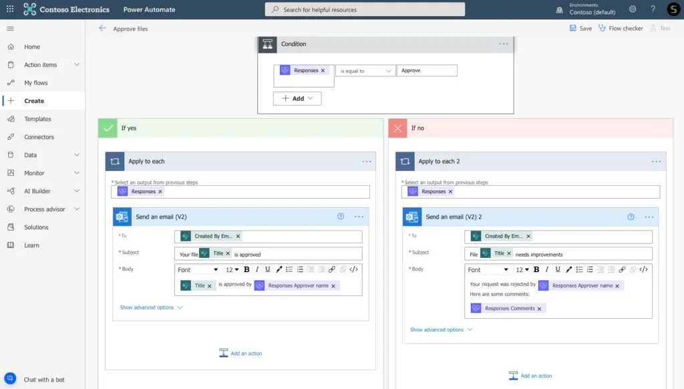Open code view in Send an email (V2) 2 body
684x389 pixels.
[x=644, y=269]
